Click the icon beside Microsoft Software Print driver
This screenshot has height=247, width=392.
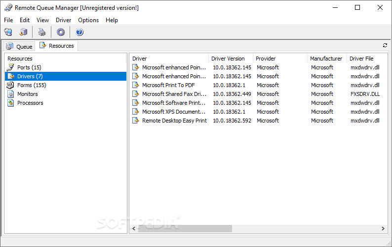[x=135, y=103]
